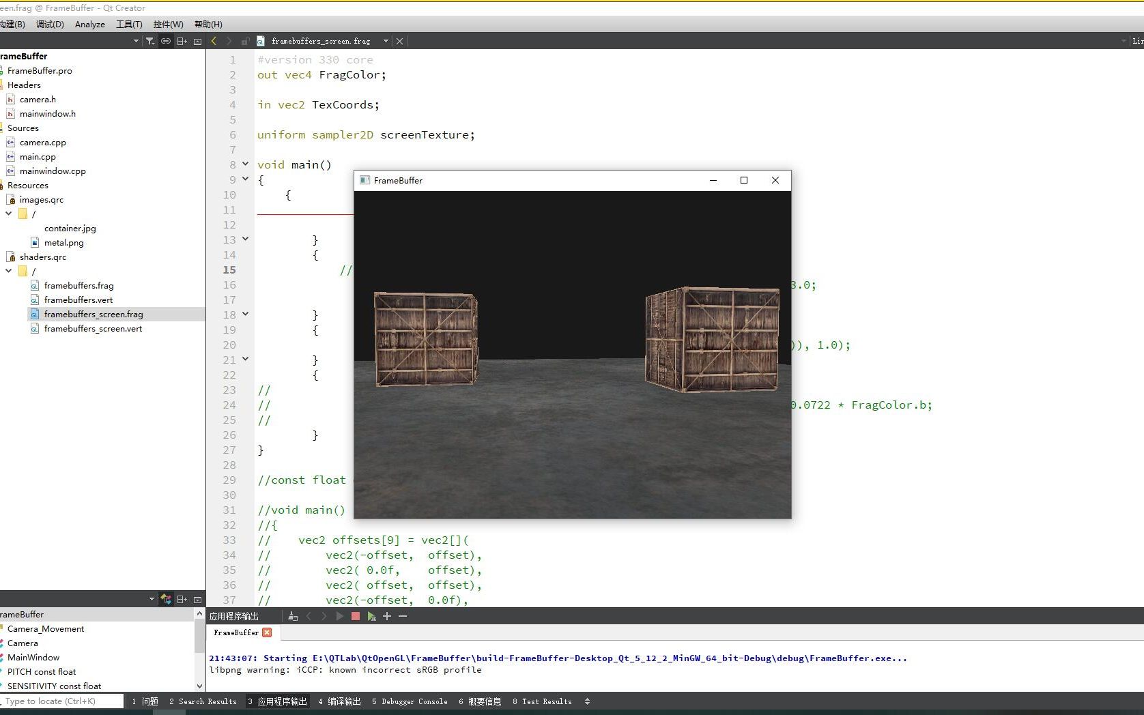Stop the running FrameBuffer application
This screenshot has height=715, width=1144.
(x=355, y=616)
